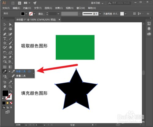The height and width of the screenshot is (127, 153).
Task: Open Adobe Bridge from the top bar
Action: (13, 3)
